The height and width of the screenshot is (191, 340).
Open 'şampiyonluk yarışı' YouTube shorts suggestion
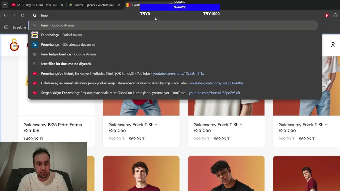pyautogui.click(x=173, y=83)
